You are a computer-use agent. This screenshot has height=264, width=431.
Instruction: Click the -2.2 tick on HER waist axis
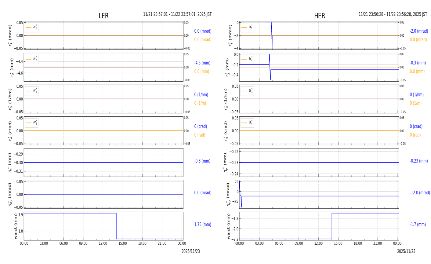[x=234, y=239]
